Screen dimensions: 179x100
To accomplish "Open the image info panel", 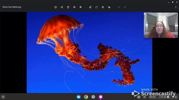I will click(x=55, y=7).
